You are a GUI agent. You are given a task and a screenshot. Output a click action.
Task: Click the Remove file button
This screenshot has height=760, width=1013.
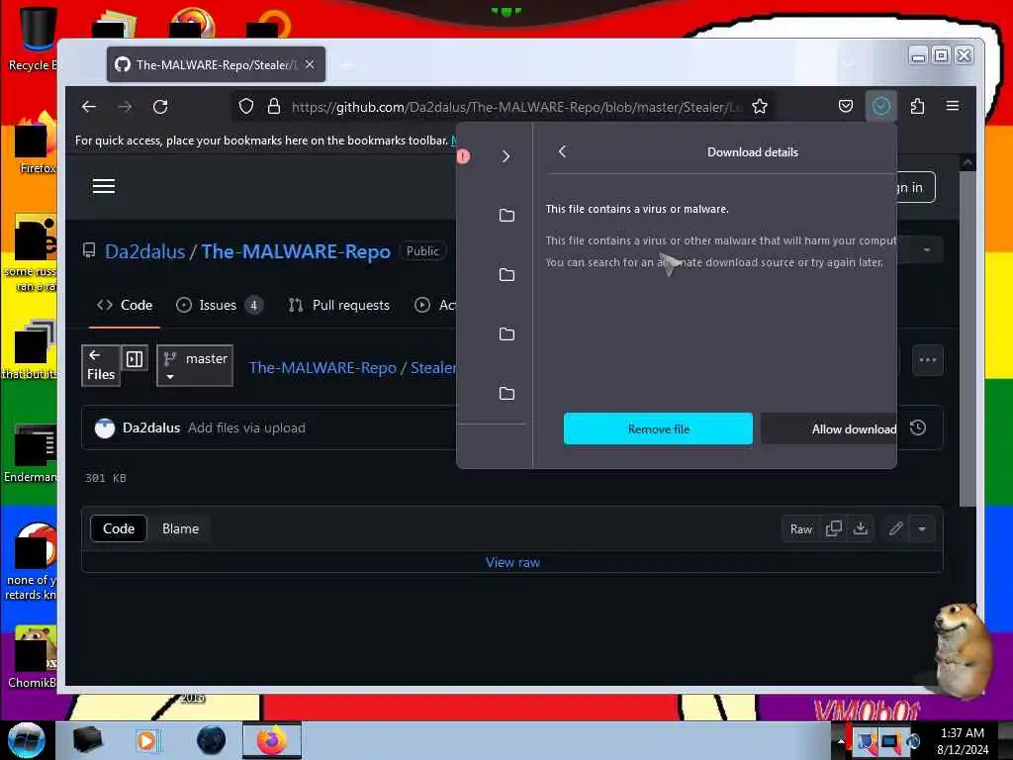click(x=658, y=428)
